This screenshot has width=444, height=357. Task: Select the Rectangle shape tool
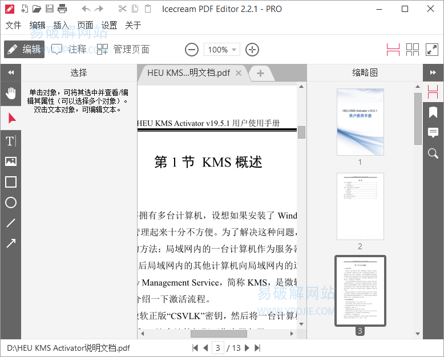(11, 182)
